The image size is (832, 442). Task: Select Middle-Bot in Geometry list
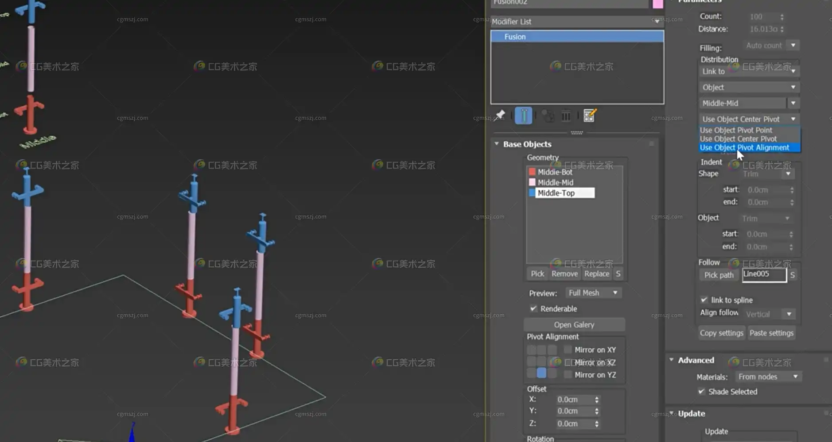click(555, 172)
